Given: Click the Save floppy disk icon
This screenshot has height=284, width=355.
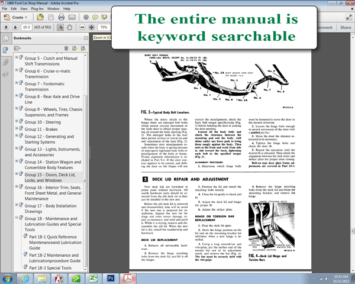Looking at the screenshot, I should pyautogui.click(x=51, y=17).
